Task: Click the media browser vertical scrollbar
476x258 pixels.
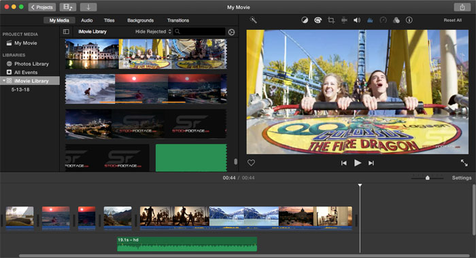Action: click(235, 162)
